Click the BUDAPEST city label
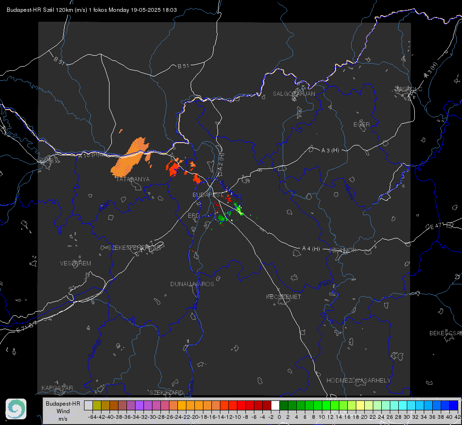 (208, 195)
